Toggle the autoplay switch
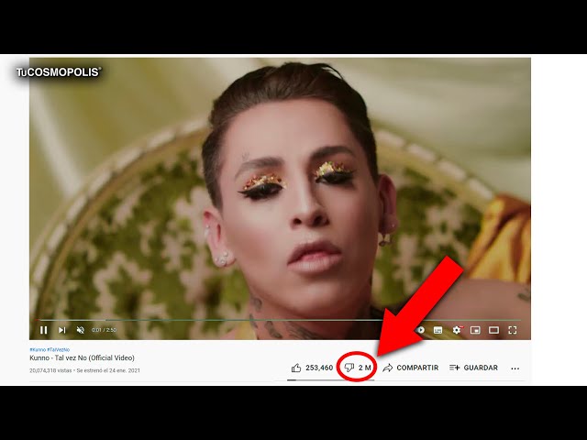587x440 pixels. coord(420,330)
